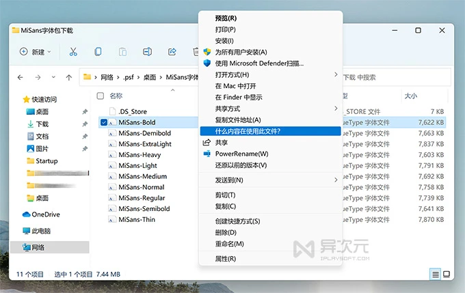This screenshot has width=465, height=293.
Task: Expand 共享方式 submenu
Action: [271, 109]
